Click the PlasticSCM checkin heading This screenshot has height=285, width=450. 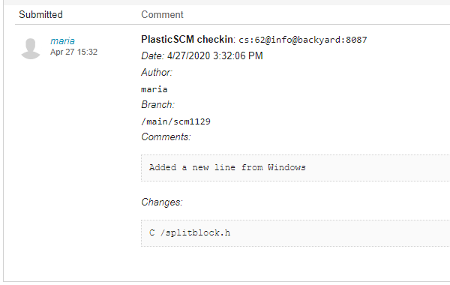[x=187, y=39]
